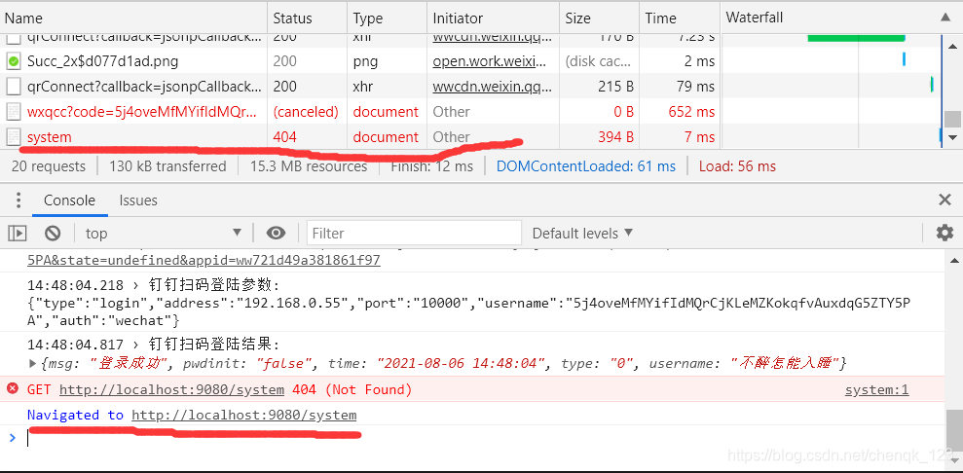Click the green waterfall bar
This screenshot has width=963, height=473.
[856, 37]
